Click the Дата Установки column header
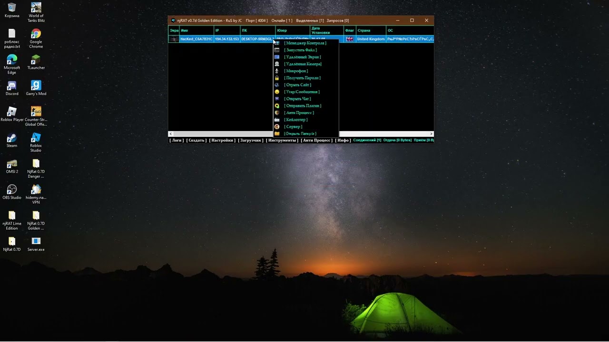 (x=327, y=30)
